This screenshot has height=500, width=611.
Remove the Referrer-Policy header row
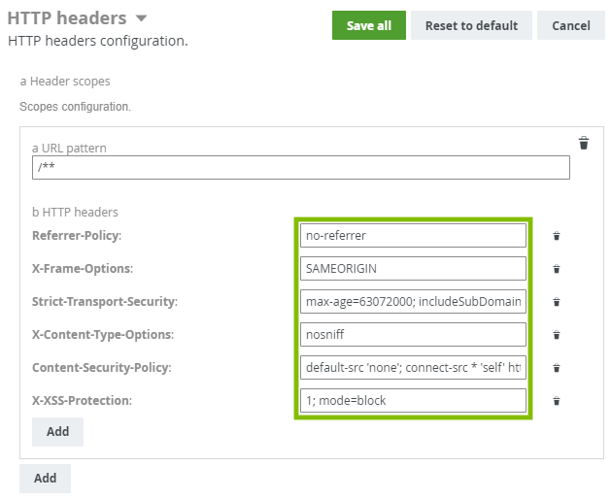pos(557,236)
